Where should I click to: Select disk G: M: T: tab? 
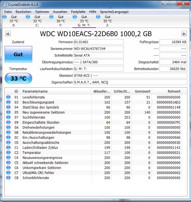pos(84,21)
